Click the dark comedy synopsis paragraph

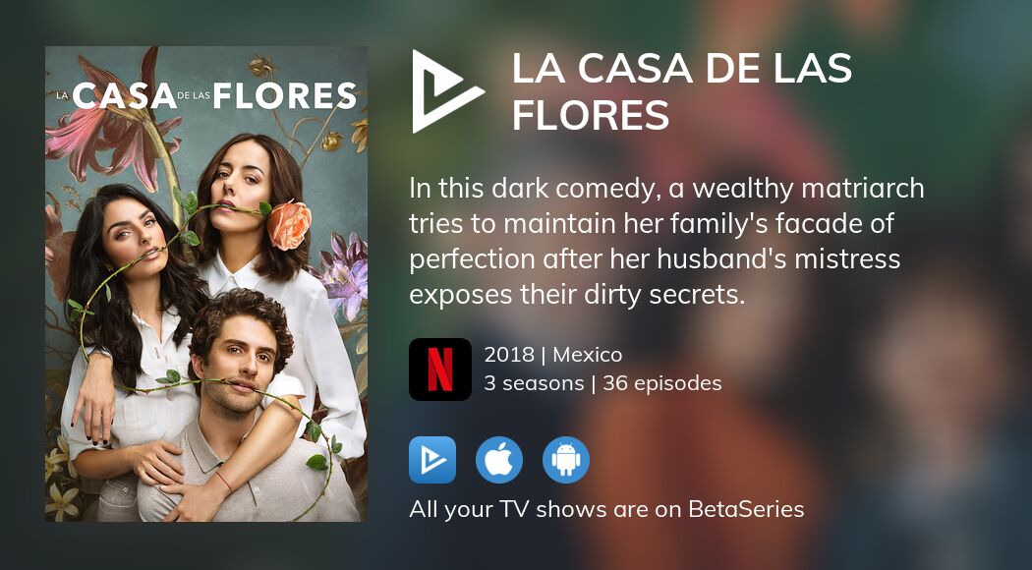click(x=666, y=242)
